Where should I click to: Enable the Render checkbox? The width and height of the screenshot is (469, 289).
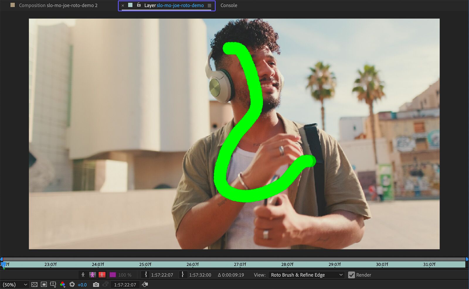click(351, 275)
